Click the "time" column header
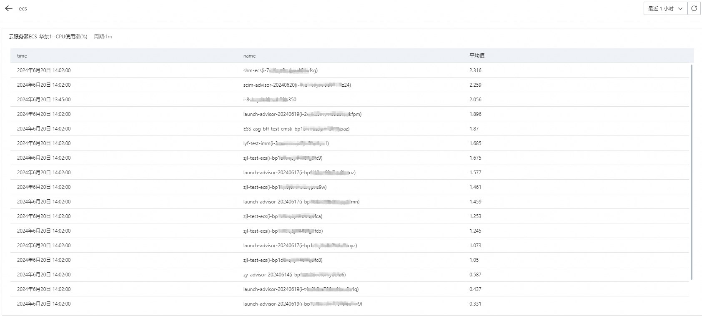This screenshot has width=702, height=316. point(22,56)
